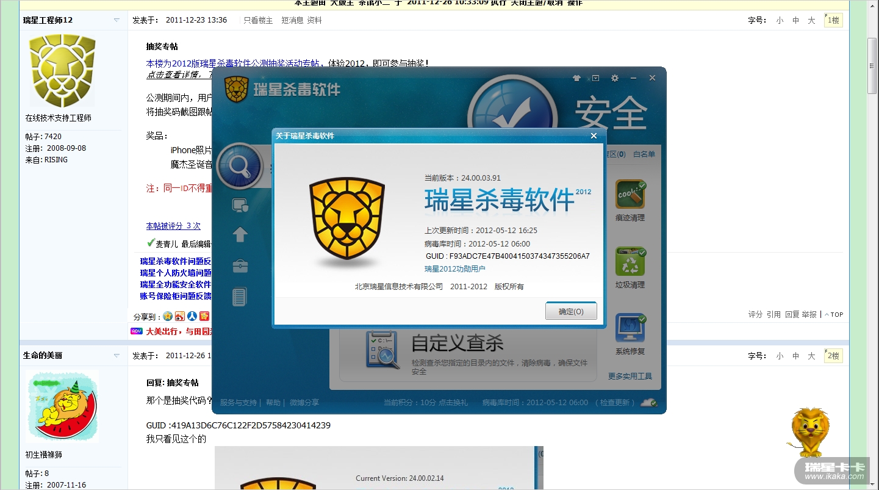
Task: Click the ^TOP back-to-top link in post 1
Action: pos(834,315)
